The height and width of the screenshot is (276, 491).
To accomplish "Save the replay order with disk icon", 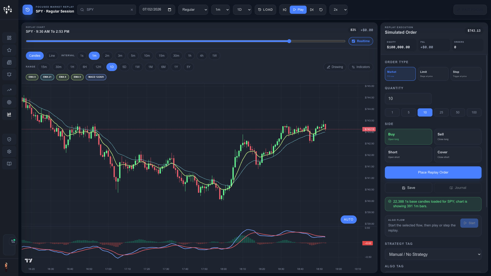I will [x=408, y=188].
